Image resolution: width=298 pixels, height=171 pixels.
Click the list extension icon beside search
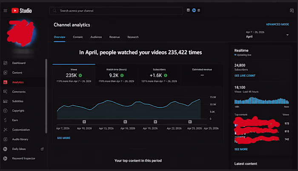click(x=199, y=10)
